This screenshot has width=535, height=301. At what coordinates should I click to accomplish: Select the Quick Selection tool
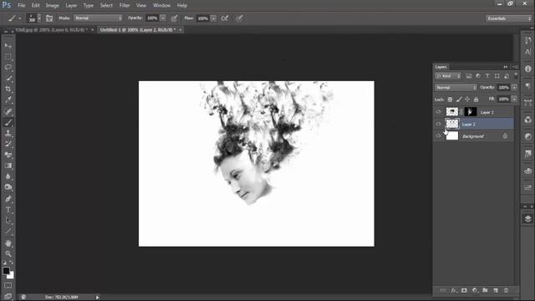tap(8, 78)
